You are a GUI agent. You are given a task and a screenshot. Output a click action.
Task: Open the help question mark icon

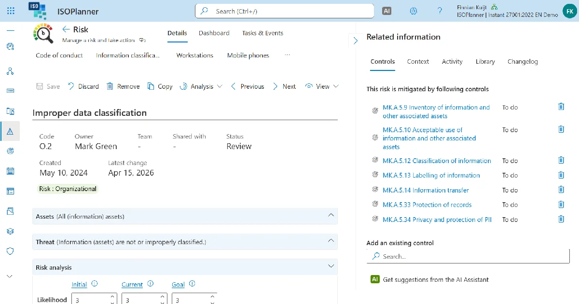[x=440, y=11]
